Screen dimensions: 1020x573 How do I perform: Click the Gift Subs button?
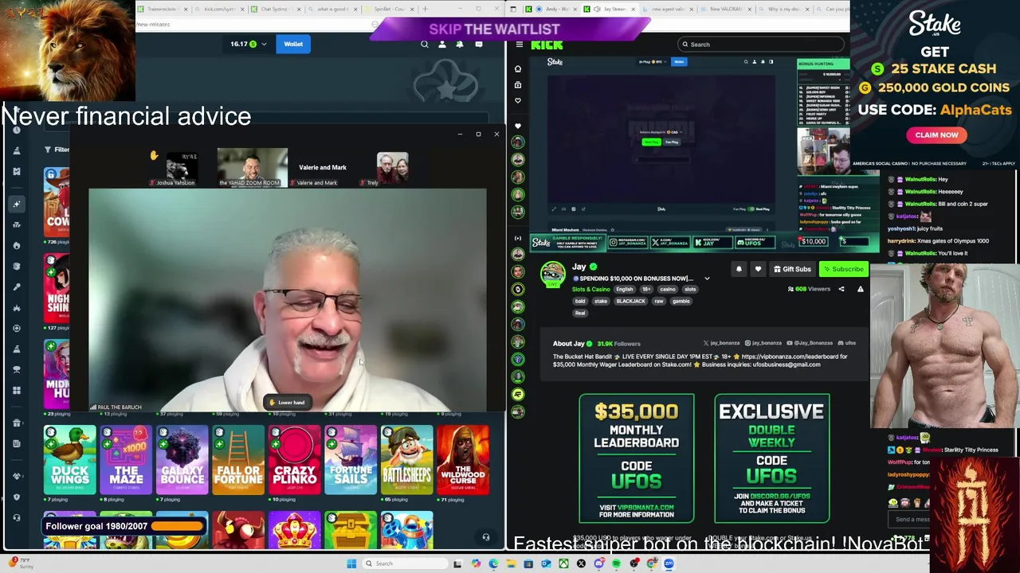coord(792,269)
